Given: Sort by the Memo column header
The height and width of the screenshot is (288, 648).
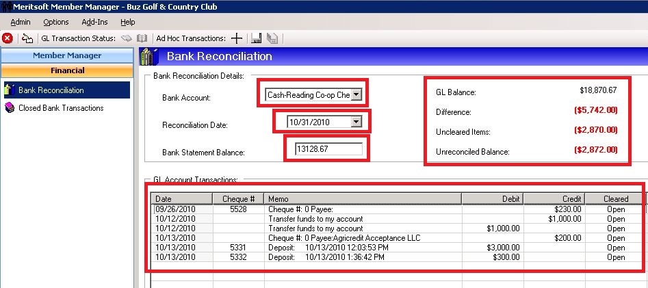Looking at the screenshot, I should tap(363, 199).
